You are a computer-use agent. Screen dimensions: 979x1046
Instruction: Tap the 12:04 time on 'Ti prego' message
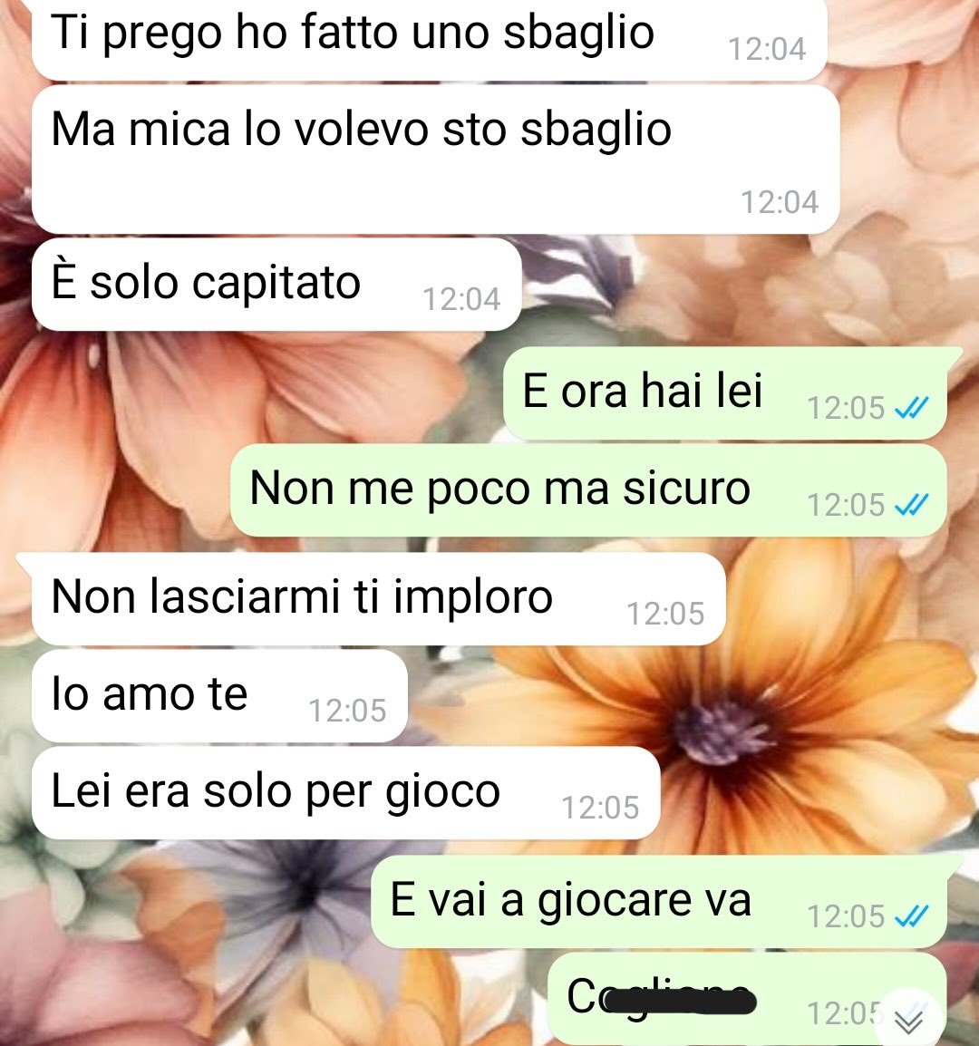tap(767, 49)
